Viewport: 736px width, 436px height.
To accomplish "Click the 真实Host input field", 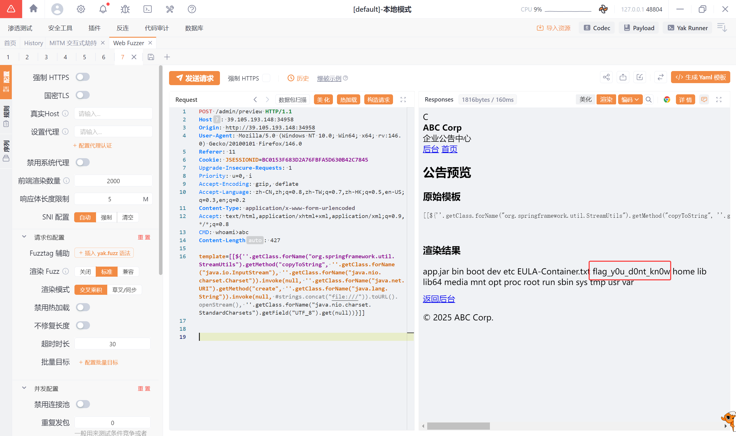I will pyautogui.click(x=113, y=114).
